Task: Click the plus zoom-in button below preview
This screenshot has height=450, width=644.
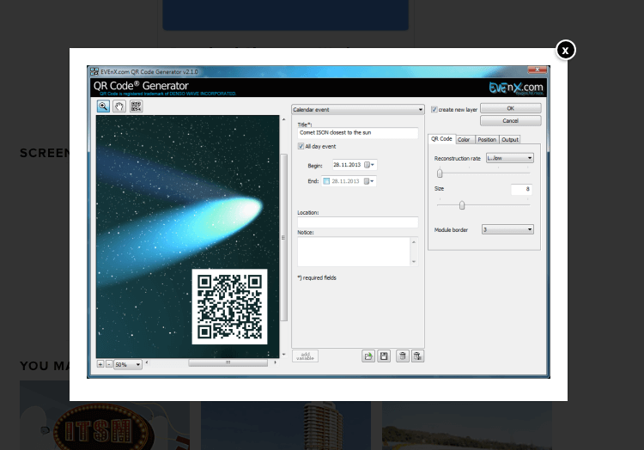Action: 100,364
